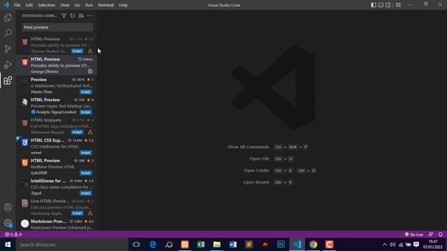Install IntelliSense for CSS by Zignd
Viewport: 447px width, 251px height.
click(x=85, y=193)
